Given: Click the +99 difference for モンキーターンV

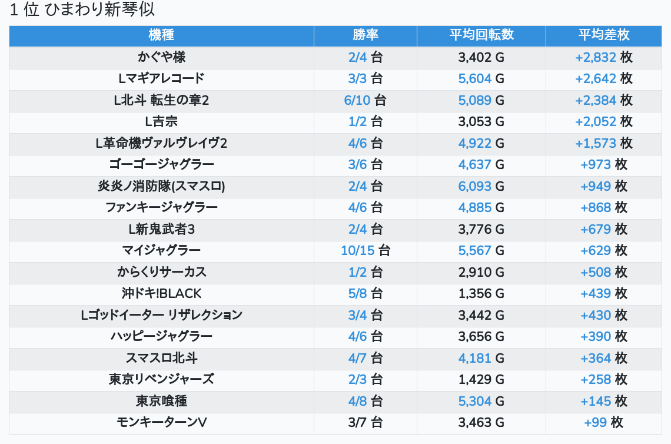Looking at the screenshot, I should [x=595, y=423].
